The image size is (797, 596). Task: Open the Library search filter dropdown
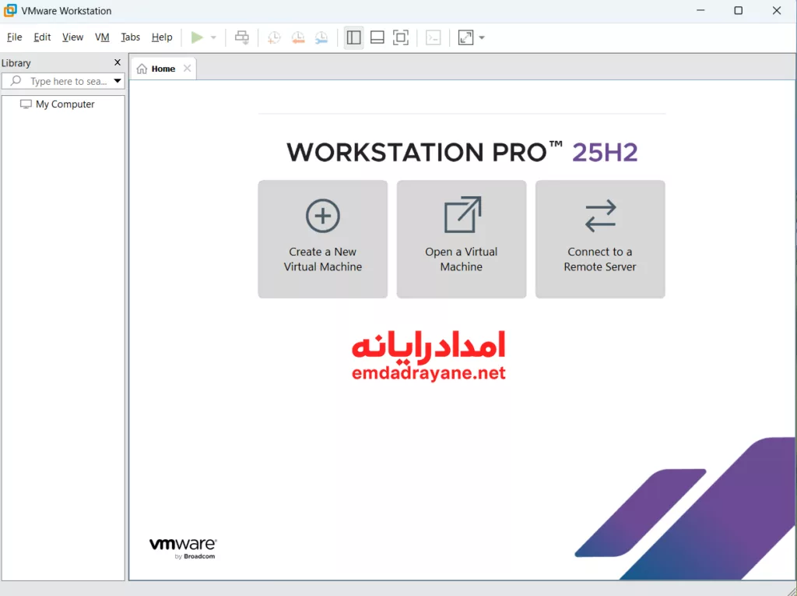[x=117, y=80]
